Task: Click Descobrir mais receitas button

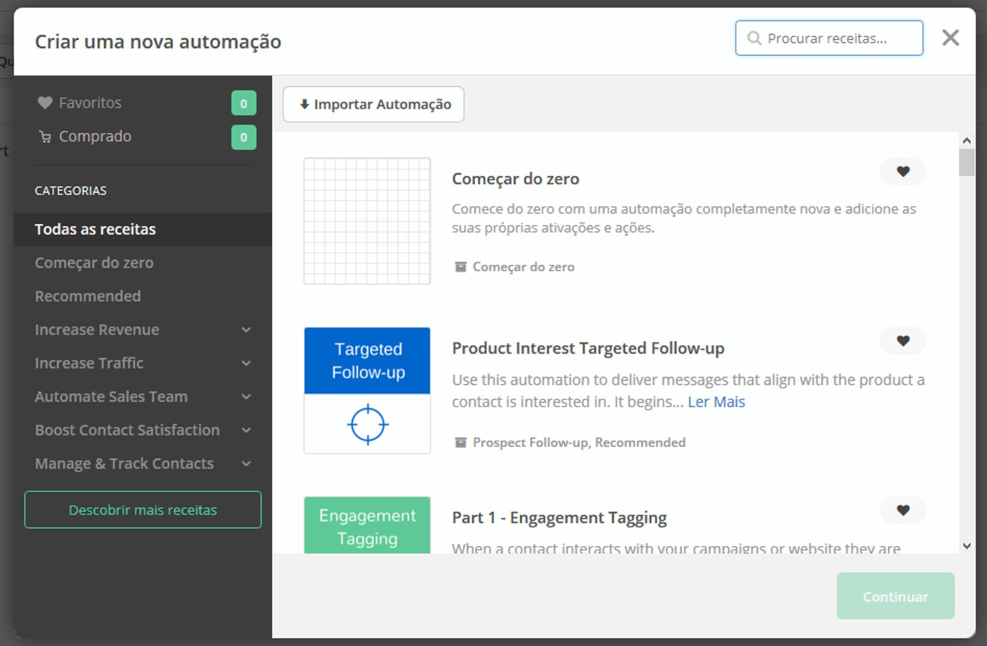Action: click(x=143, y=510)
